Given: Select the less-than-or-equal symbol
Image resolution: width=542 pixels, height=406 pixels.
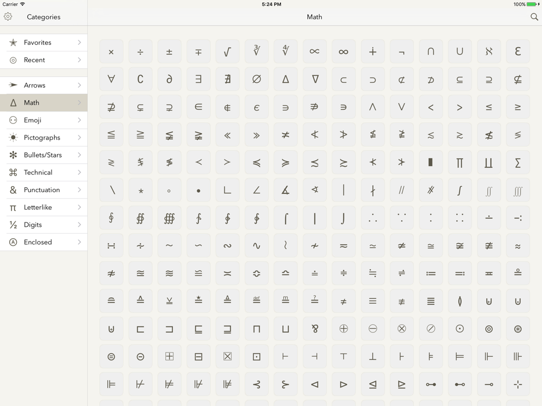Looking at the screenshot, I should tap(489, 107).
